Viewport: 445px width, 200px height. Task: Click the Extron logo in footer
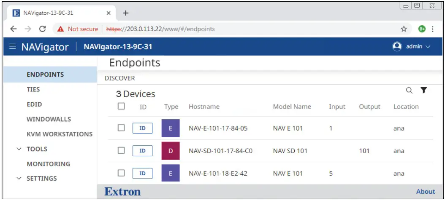click(122, 192)
